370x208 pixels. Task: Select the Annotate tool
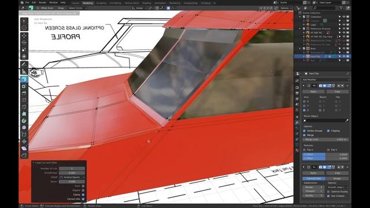(24, 64)
